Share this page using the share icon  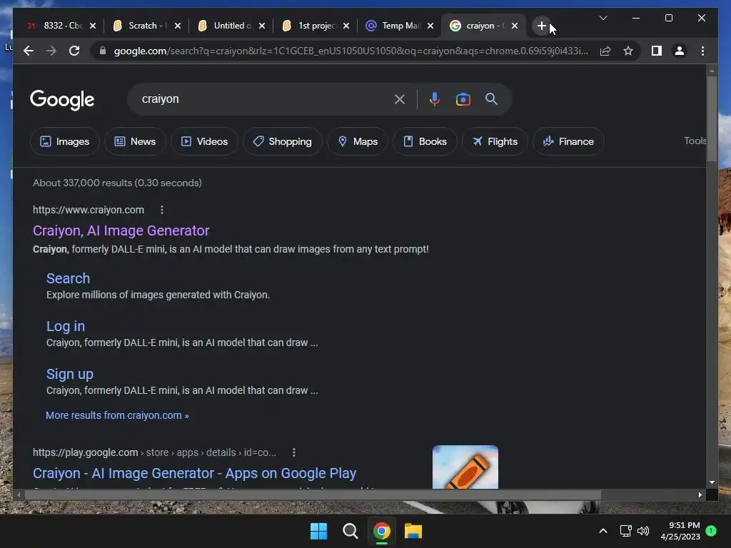coord(605,51)
